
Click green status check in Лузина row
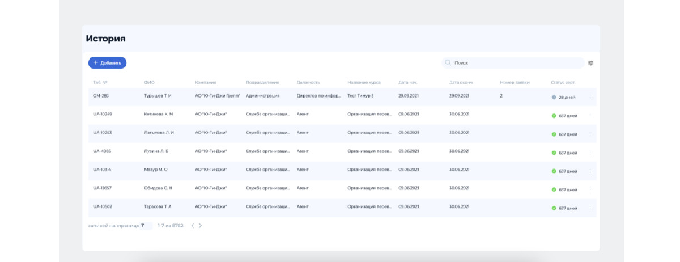coord(554,153)
